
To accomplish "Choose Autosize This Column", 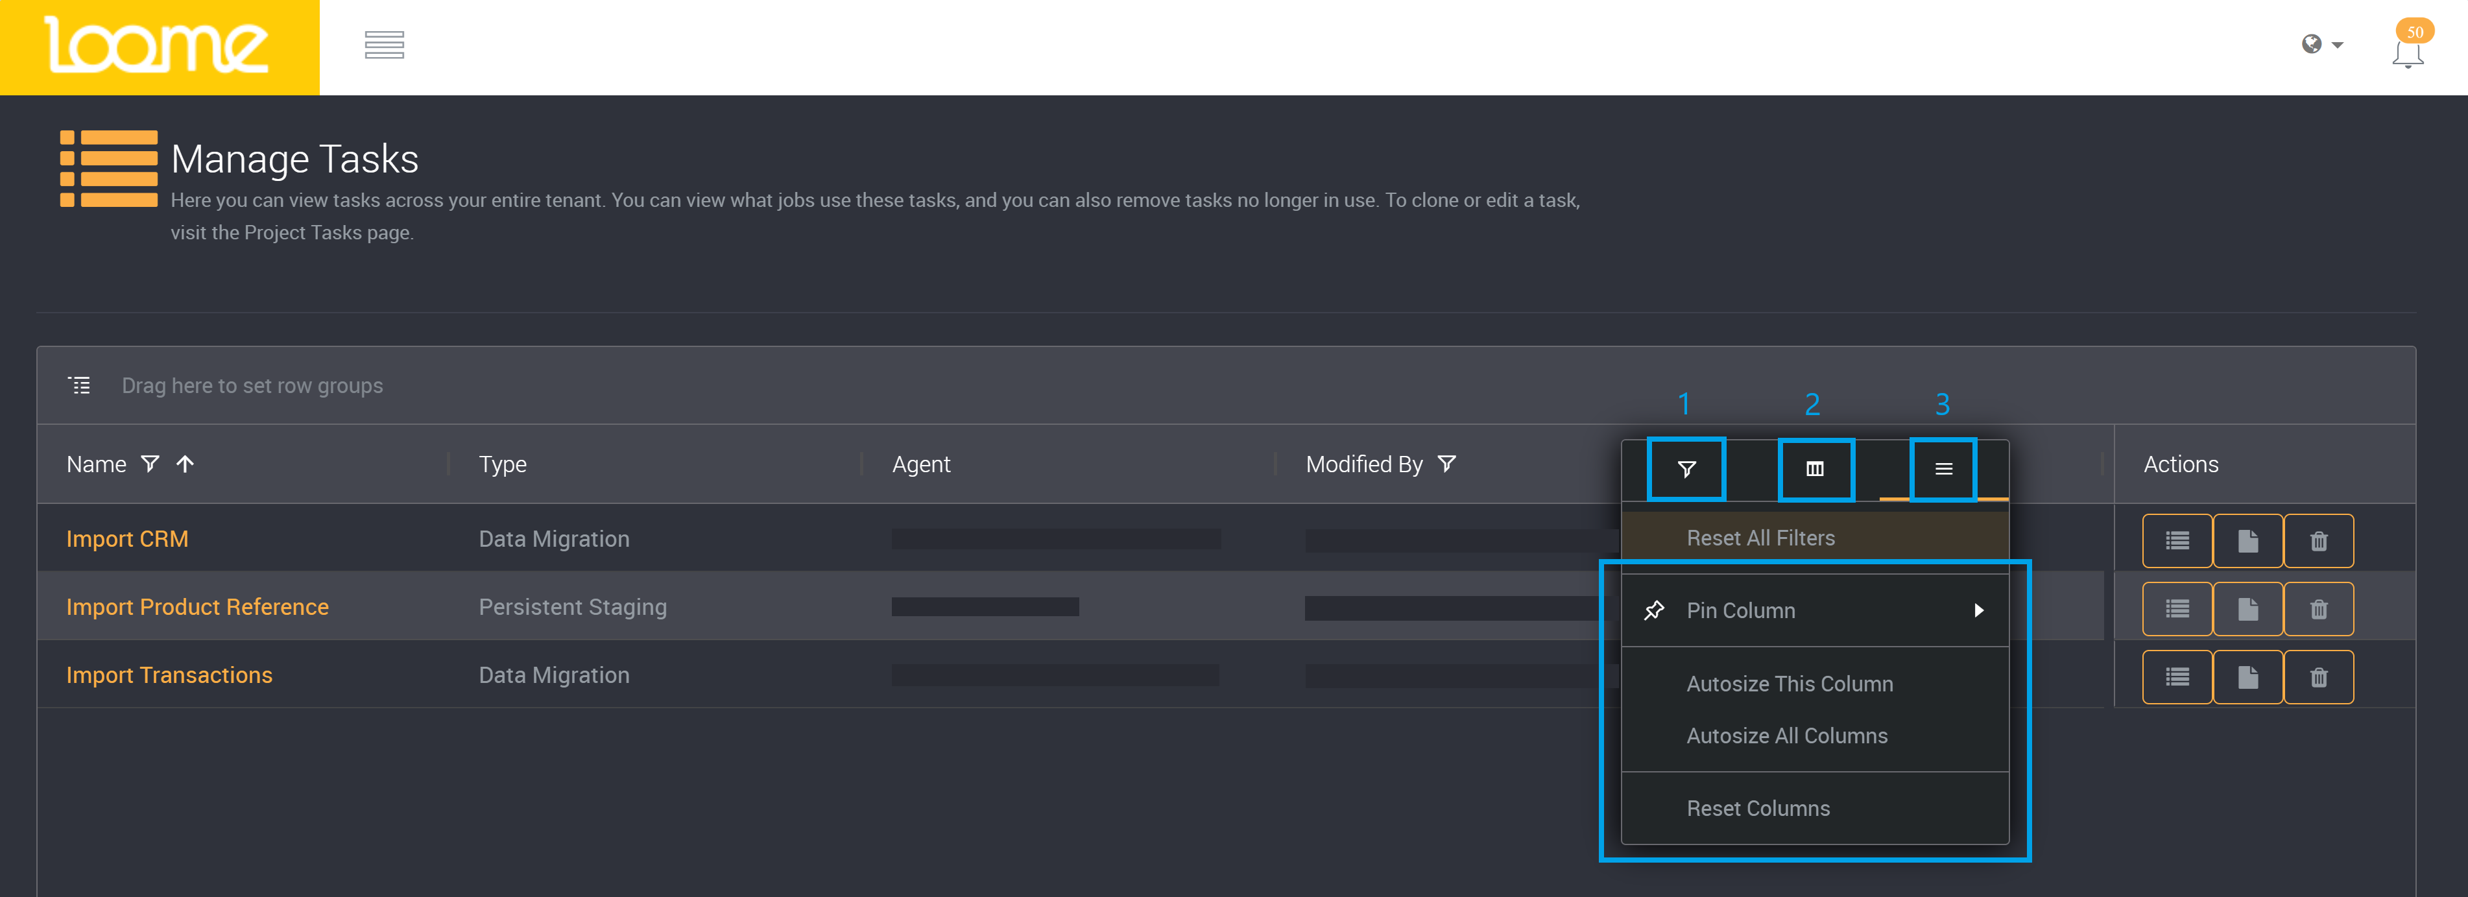I will point(1815,684).
